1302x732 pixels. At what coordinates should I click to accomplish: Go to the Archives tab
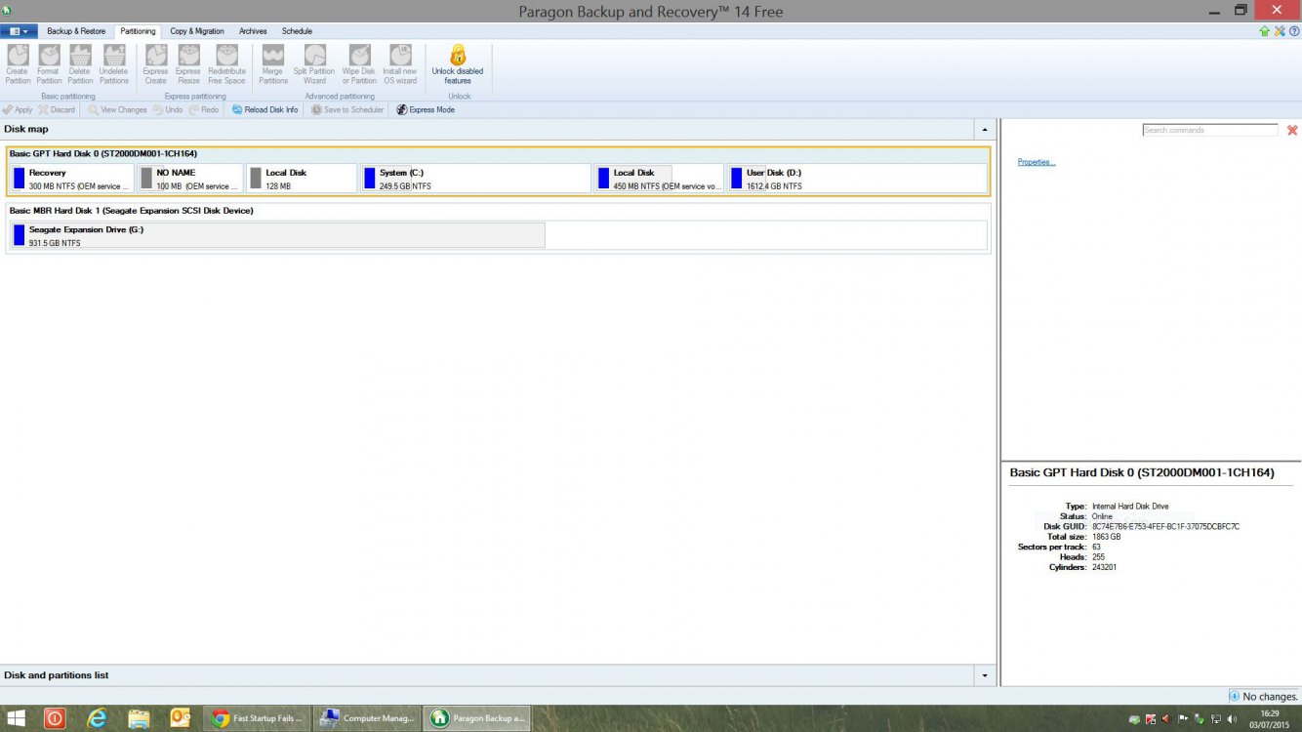click(x=253, y=31)
